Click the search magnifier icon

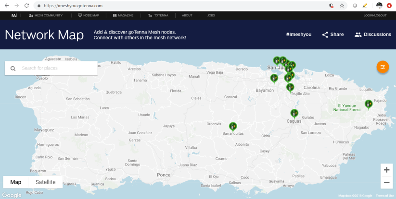pos(13,68)
